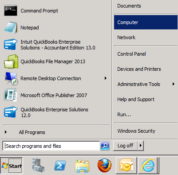
Task: Click the Notepad icon
Action: pyautogui.click(x=11, y=28)
